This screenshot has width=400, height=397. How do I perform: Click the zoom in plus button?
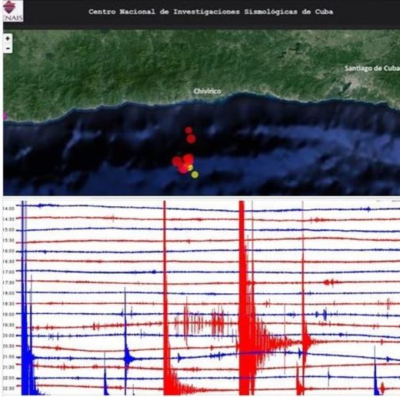(x=8, y=38)
